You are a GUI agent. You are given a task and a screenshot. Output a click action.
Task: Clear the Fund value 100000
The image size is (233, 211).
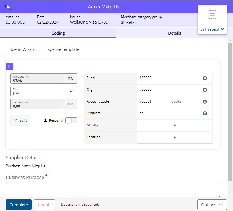(x=205, y=78)
